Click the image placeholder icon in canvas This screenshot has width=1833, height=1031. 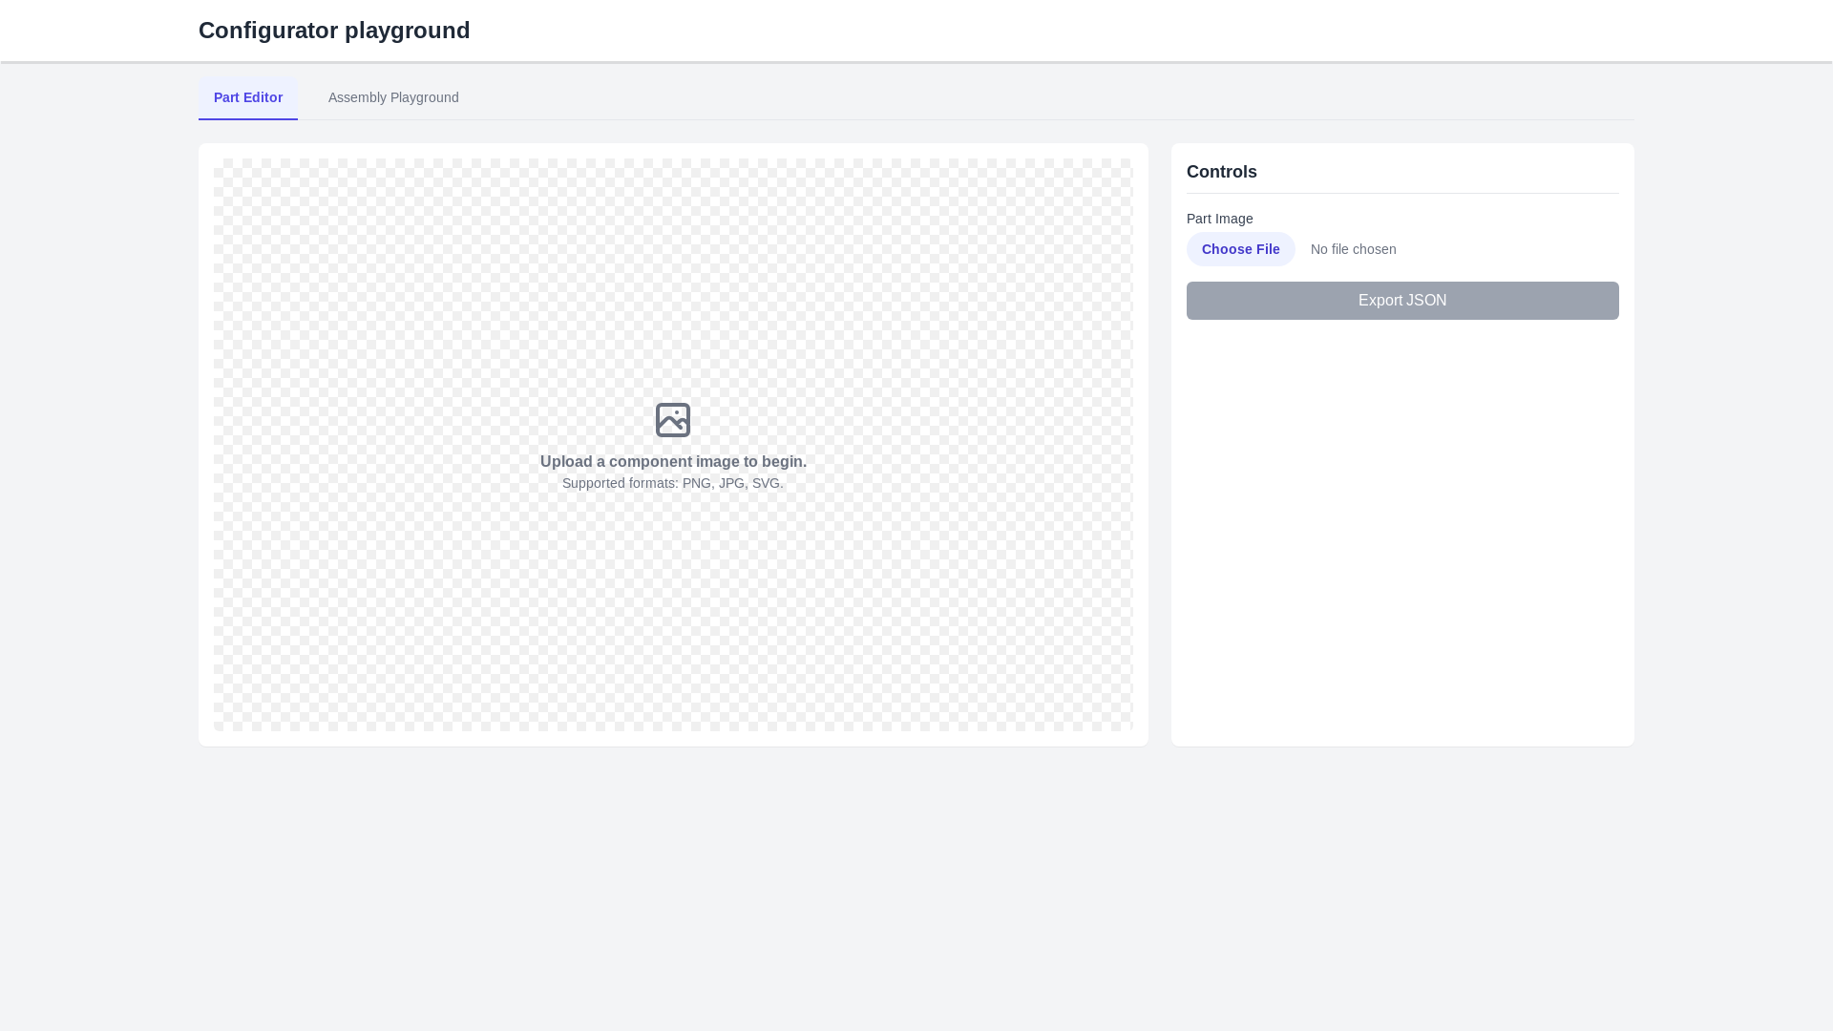(x=673, y=420)
